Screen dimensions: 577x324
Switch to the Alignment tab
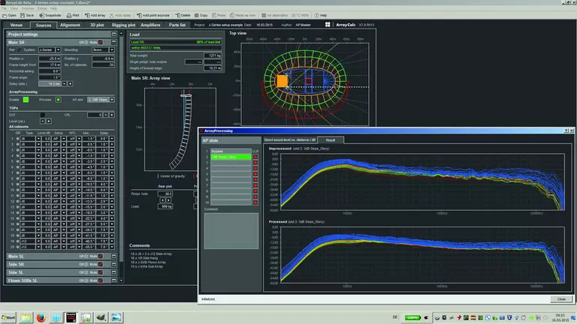click(70, 25)
